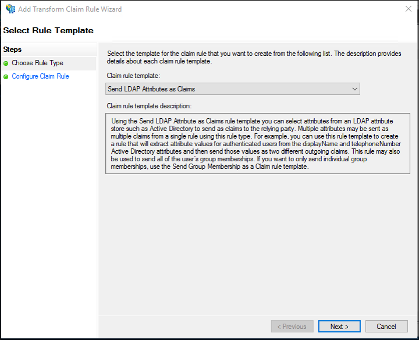Click the green bullet beside Configure Claim Rule
This screenshot has width=419, height=340.
[x=6, y=76]
